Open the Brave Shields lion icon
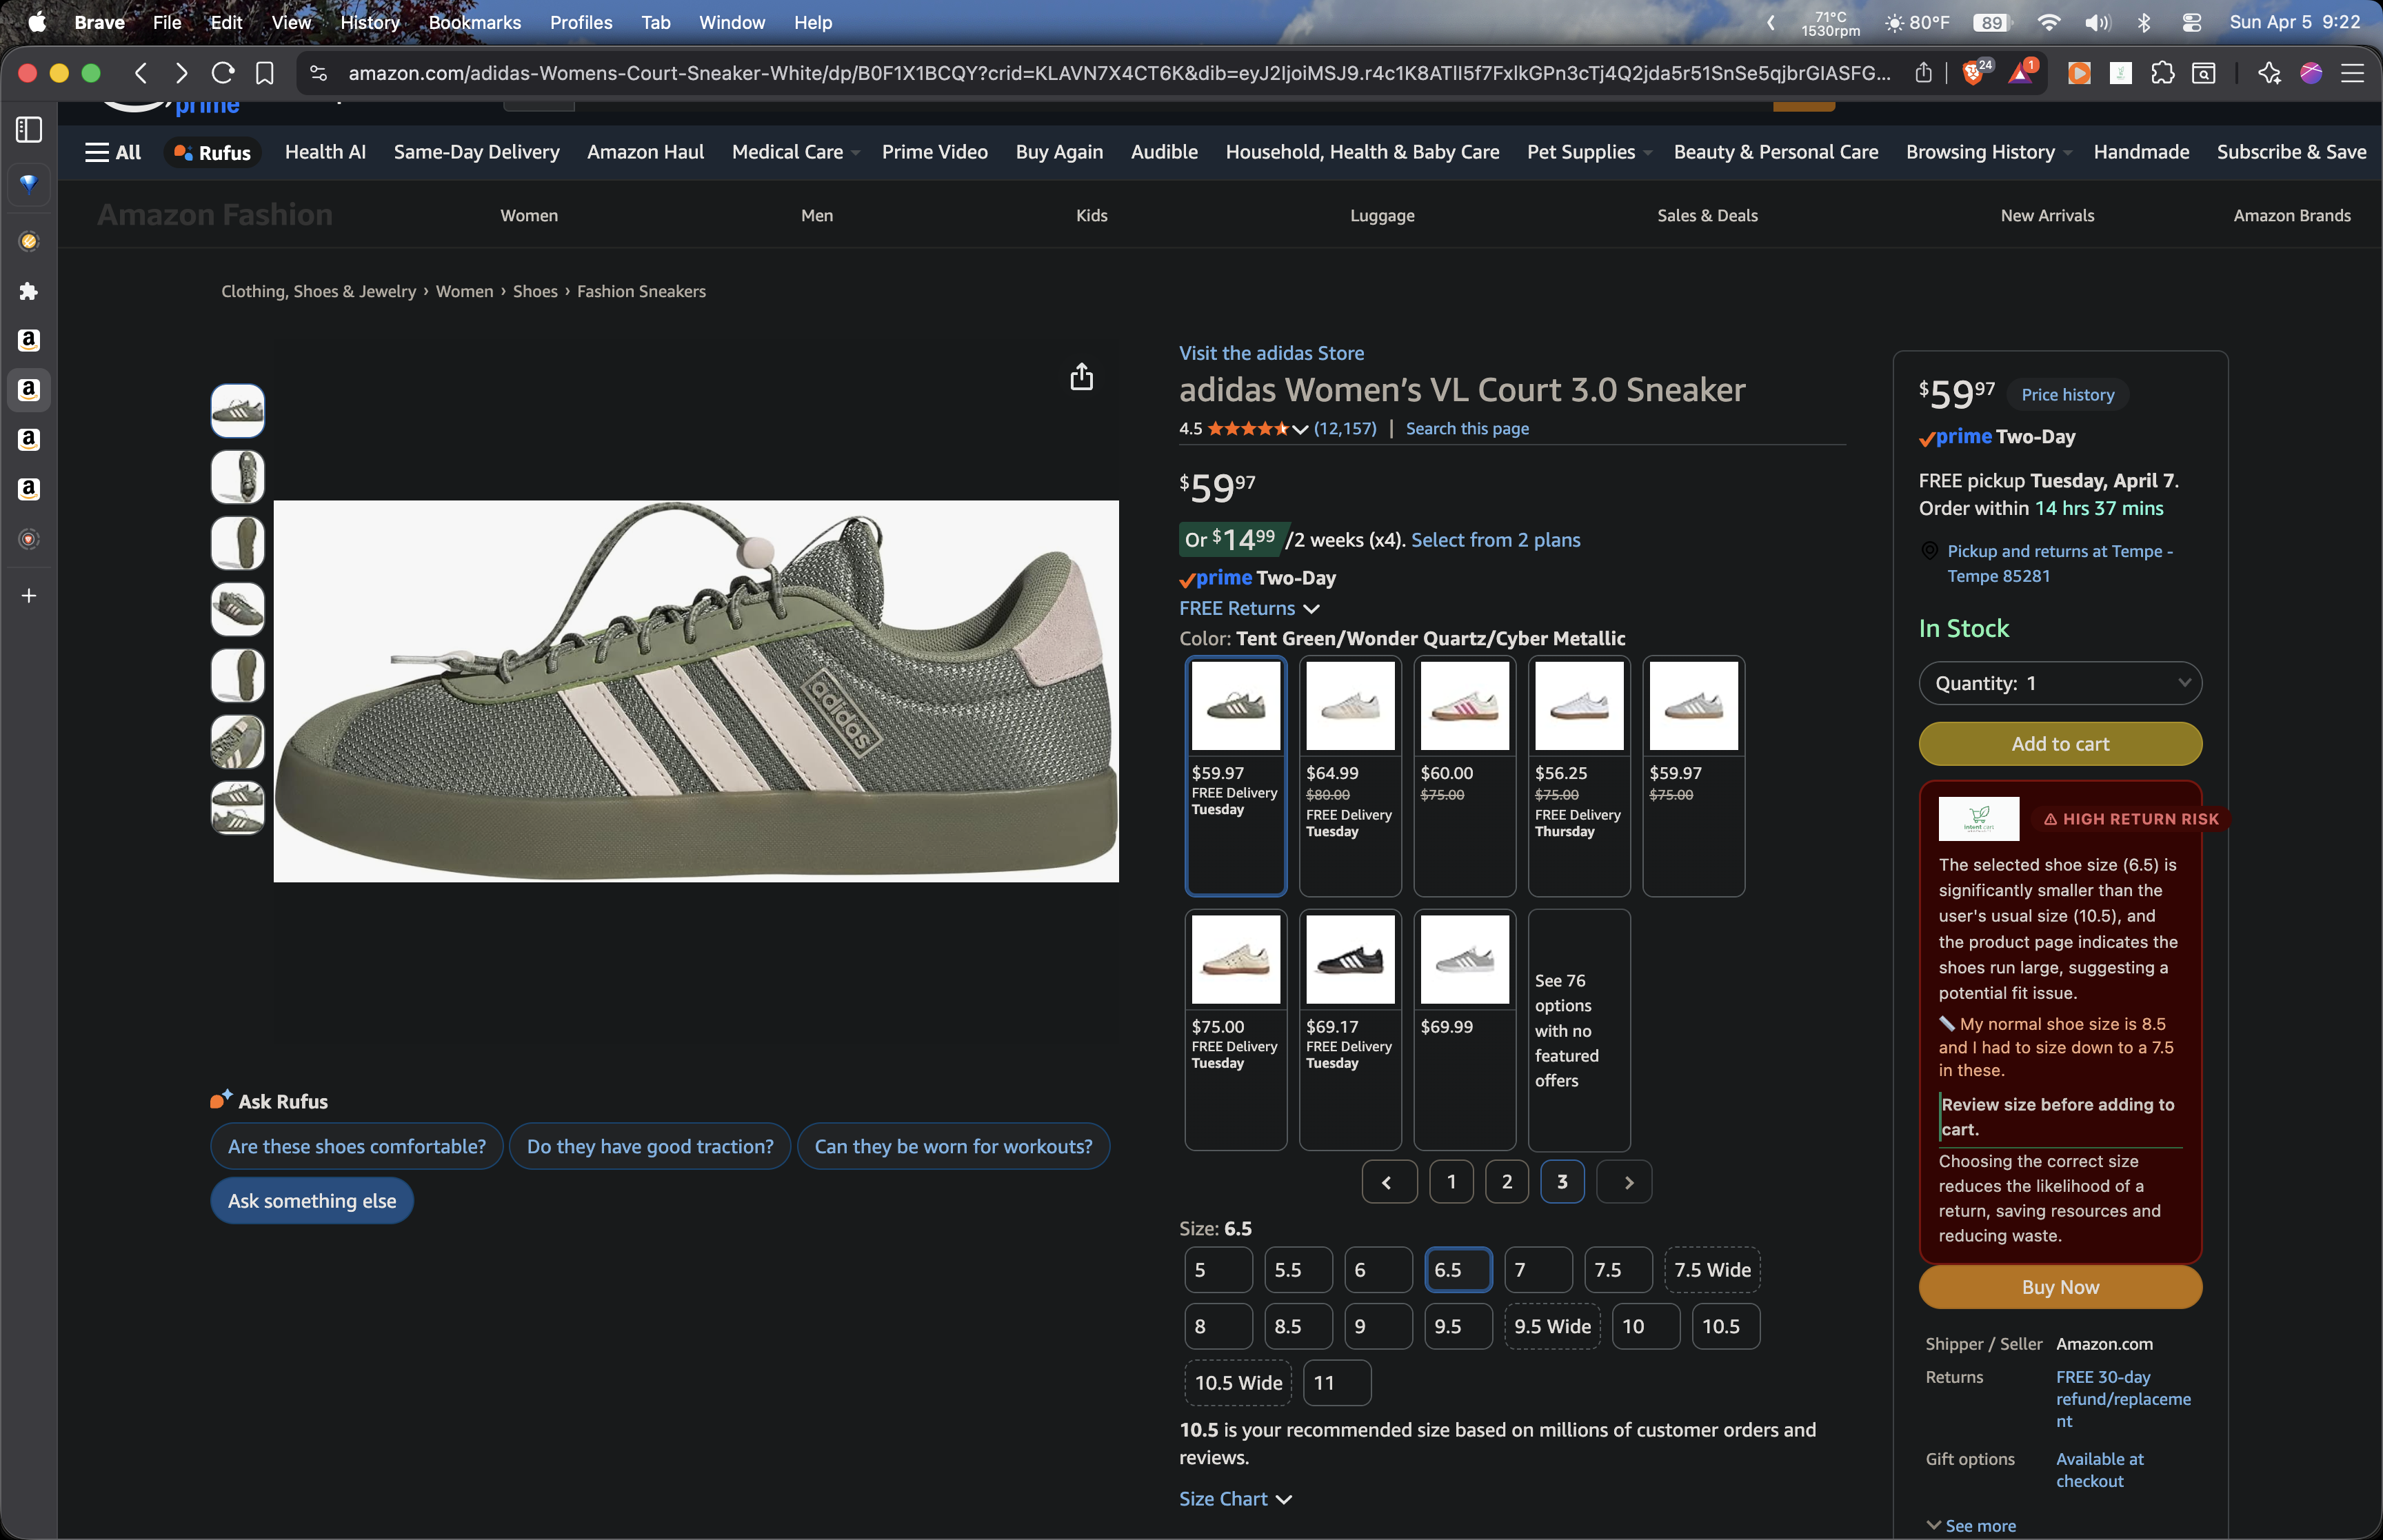This screenshot has height=1540, width=2383. click(x=1973, y=73)
